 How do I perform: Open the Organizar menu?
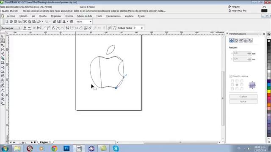click(x=56, y=16)
